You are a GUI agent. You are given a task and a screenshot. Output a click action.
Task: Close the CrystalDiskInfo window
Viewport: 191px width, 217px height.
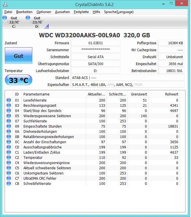[181, 3]
